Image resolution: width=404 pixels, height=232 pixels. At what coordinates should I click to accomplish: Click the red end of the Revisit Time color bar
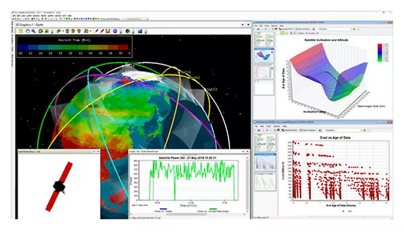pos(123,47)
